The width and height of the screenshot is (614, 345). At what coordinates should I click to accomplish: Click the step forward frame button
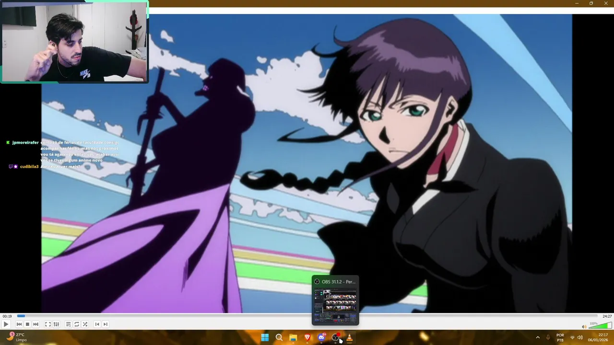106,324
